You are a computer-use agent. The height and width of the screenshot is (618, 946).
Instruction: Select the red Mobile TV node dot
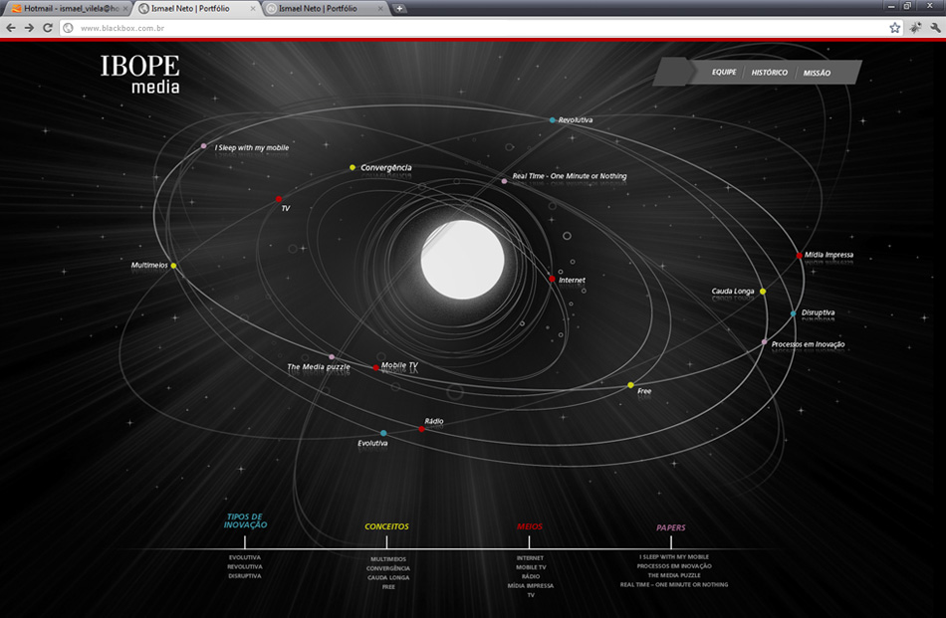pos(375,367)
